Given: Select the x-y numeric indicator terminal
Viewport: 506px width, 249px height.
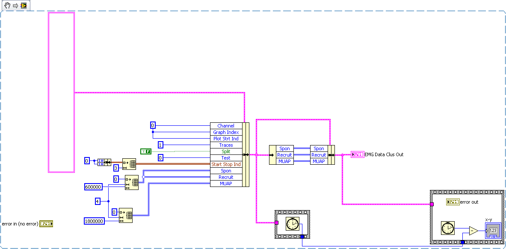Looking at the screenshot, I should tap(492, 231).
